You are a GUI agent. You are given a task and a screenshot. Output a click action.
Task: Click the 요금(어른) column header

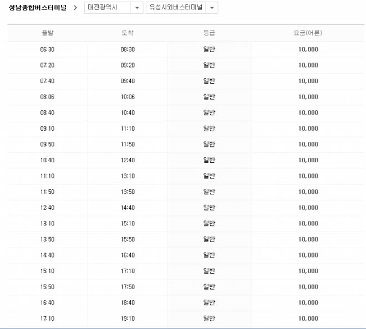point(308,33)
